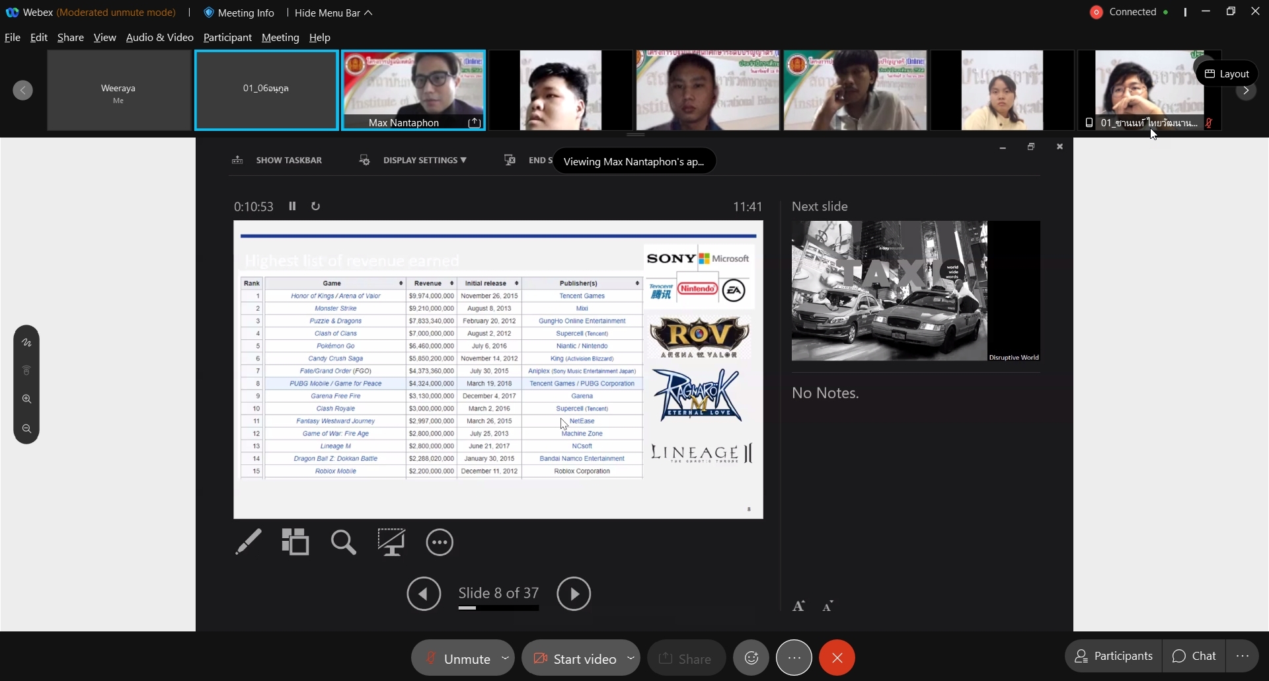
Task: Open the File menu
Action: 13,38
